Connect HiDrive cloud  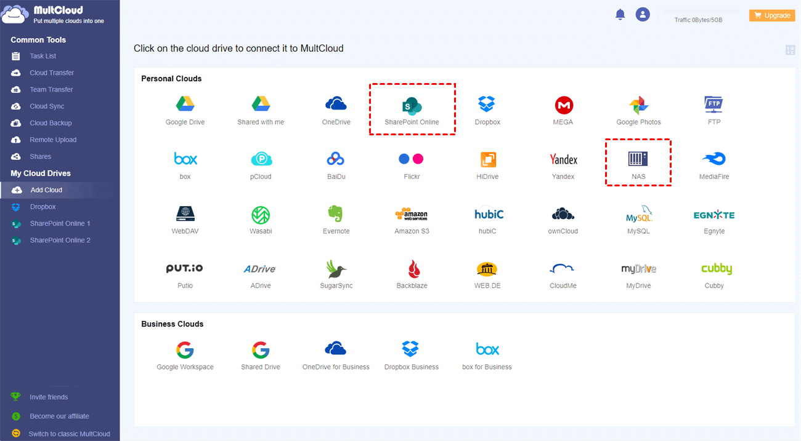(x=488, y=159)
